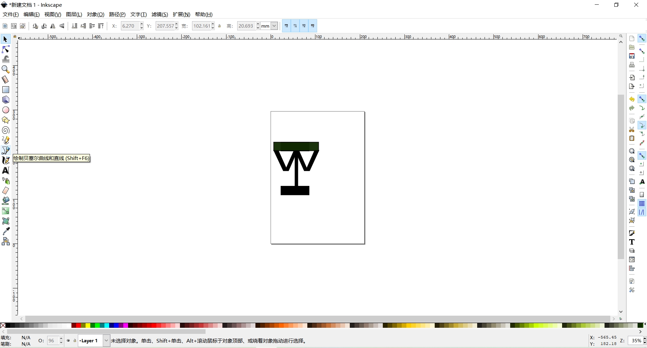The width and height of the screenshot is (647, 348).
Task: Toggle width/height ratio lock icon
Action: (x=219, y=26)
